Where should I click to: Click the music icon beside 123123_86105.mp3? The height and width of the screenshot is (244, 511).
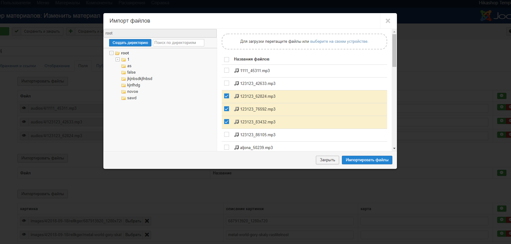click(236, 135)
